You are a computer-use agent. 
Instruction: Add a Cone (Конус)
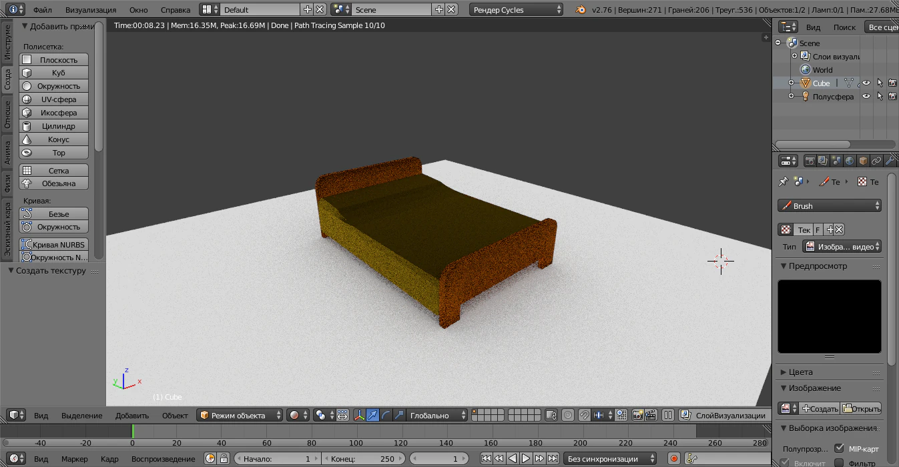point(54,139)
